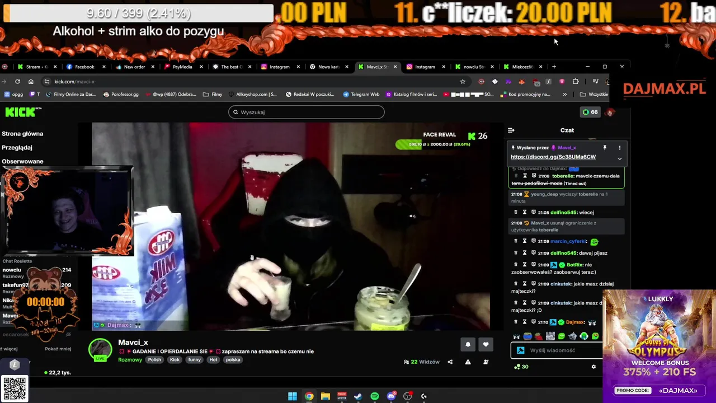Enable notifications with bell button

468,345
